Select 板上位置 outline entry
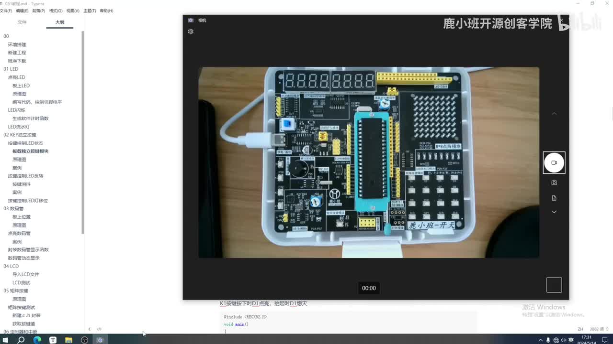This screenshot has height=344, width=613. pyautogui.click(x=22, y=217)
